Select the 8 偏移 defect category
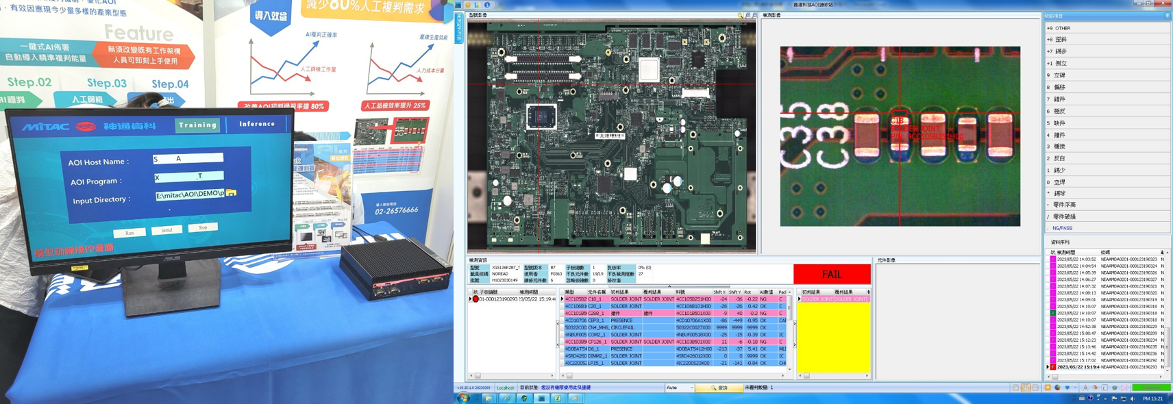This screenshot has height=404, width=1173. pos(1107,87)
